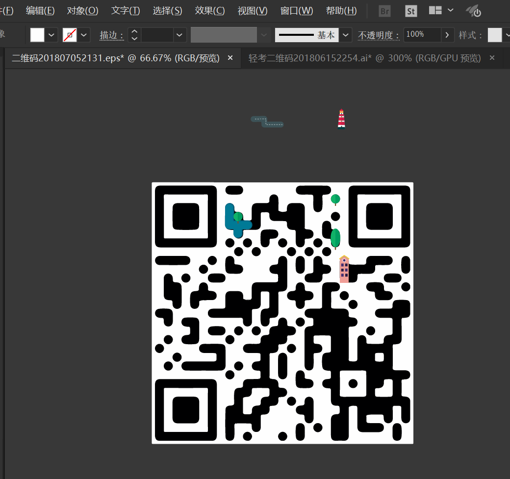Click the stroke weight input field
The width and height of the screenshot is (510, 479).
pyautogui.click(x=157, y=35)
